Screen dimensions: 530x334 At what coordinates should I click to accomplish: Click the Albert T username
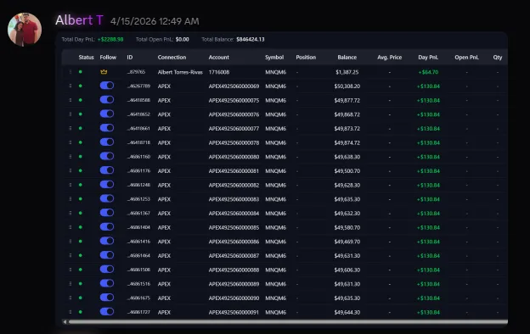click(79, 20)
